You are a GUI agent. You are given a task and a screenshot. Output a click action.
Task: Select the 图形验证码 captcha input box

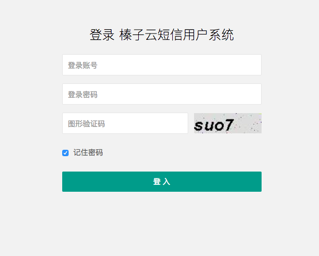[x=125, y=123]
